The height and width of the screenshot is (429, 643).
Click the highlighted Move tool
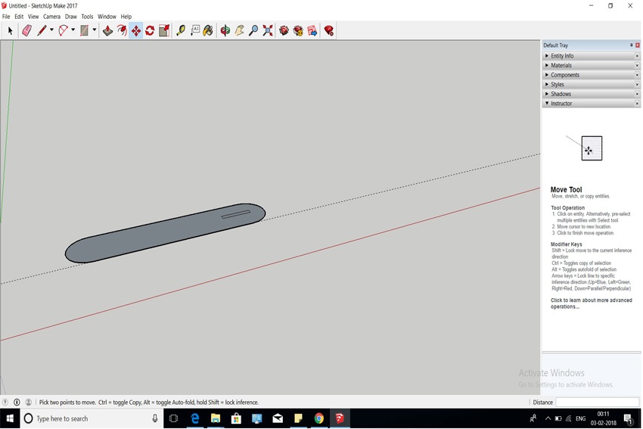(x=135, y=31)
